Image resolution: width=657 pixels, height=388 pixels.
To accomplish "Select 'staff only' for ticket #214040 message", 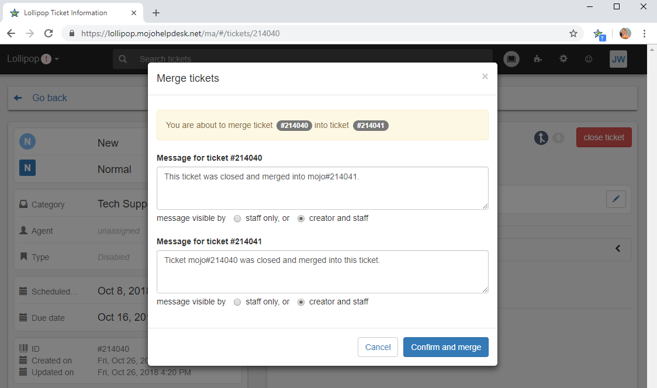I will [237, 219].
